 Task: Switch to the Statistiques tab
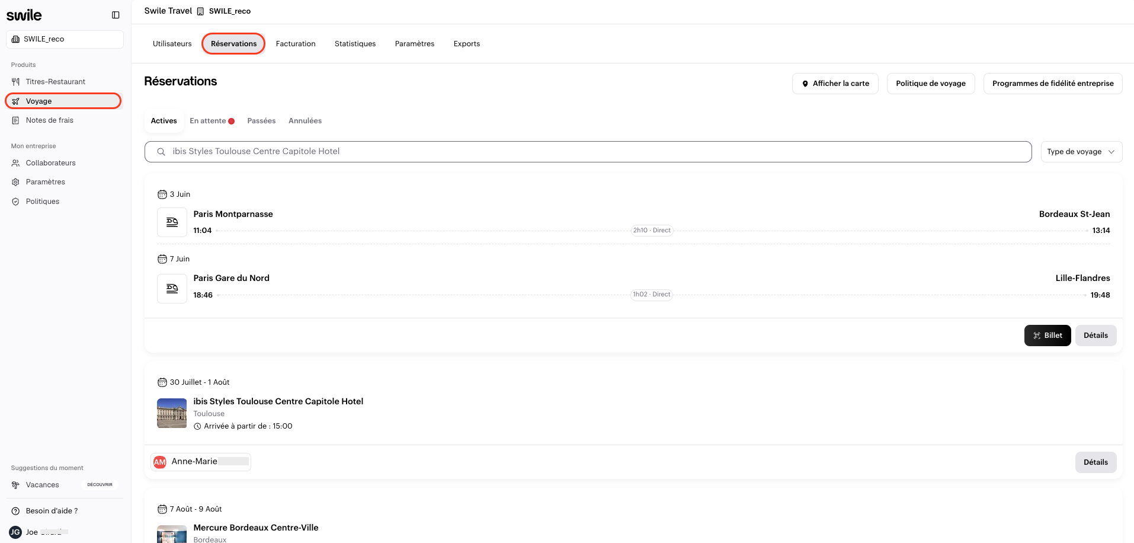pos(355,44)
